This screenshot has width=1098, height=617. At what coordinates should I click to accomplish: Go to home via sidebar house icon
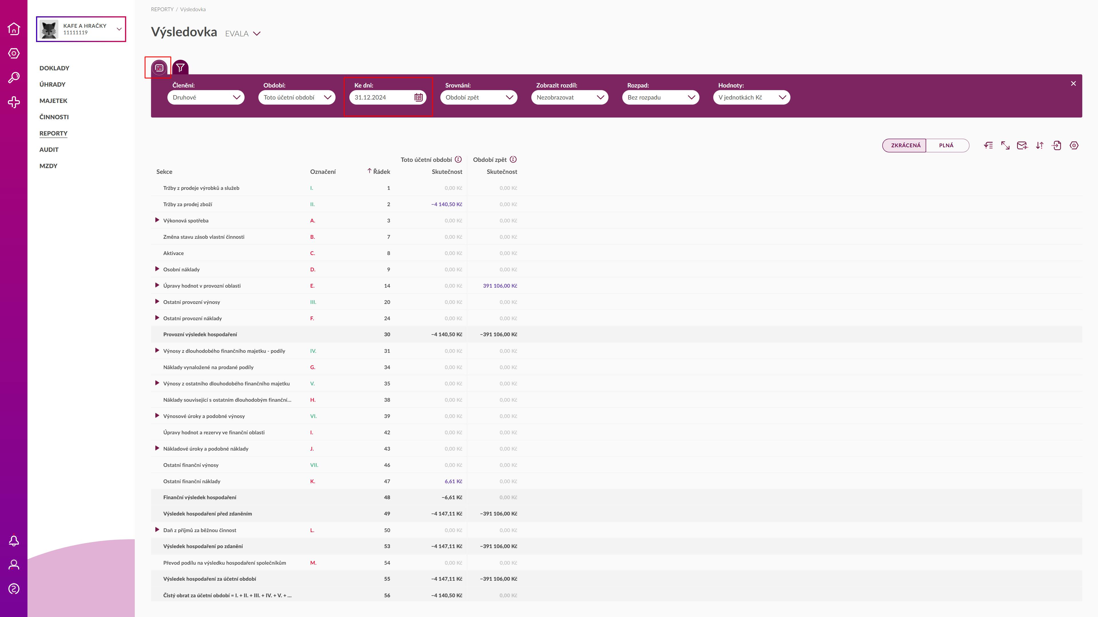tap(14, 29)
